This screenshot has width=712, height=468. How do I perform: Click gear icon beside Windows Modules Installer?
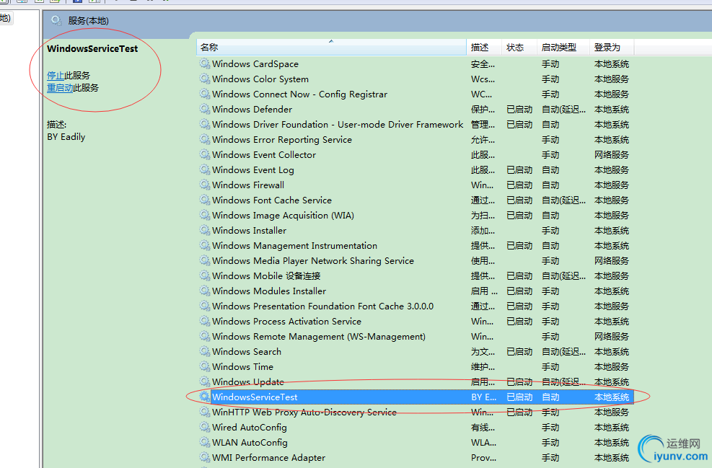point(205,291)
